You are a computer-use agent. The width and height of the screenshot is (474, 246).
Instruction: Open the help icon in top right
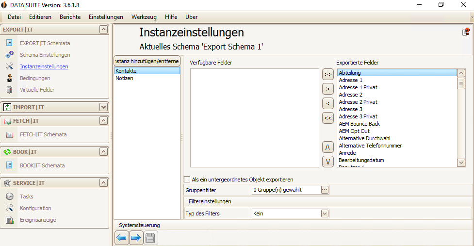pos(466,32)
